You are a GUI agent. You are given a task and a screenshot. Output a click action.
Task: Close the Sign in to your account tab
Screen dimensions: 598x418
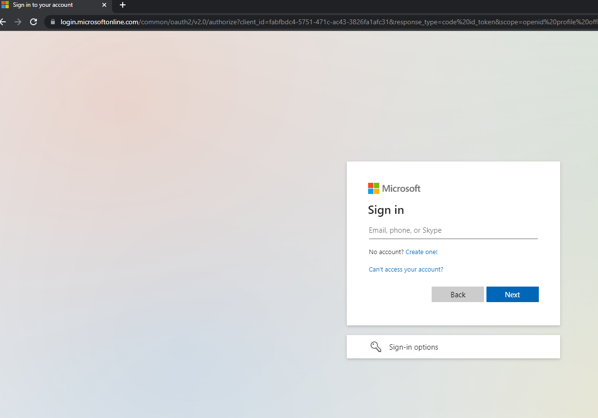[104, 5]
